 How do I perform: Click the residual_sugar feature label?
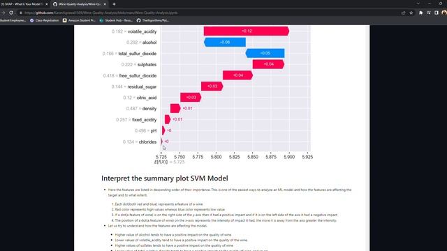tap(142, 86)
